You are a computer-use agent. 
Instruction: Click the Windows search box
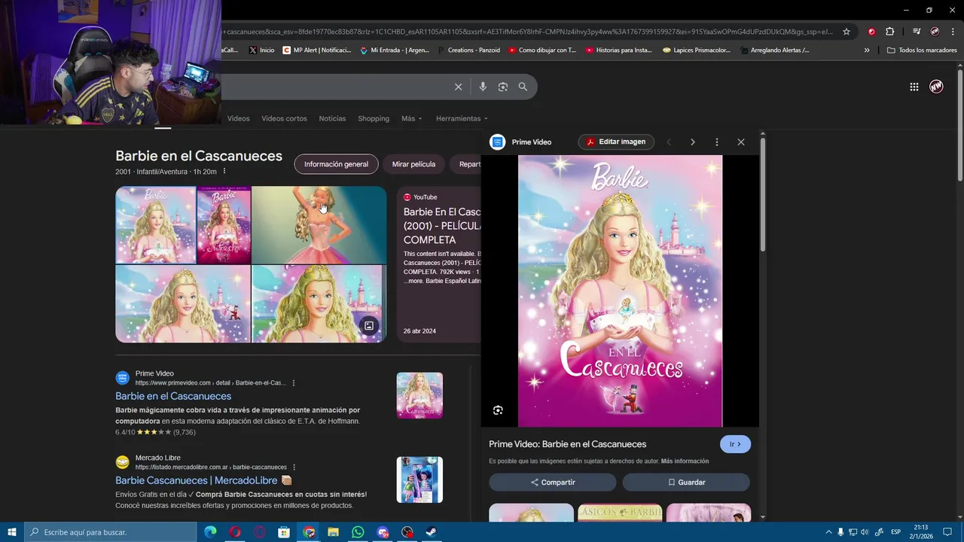click(110, 532)
